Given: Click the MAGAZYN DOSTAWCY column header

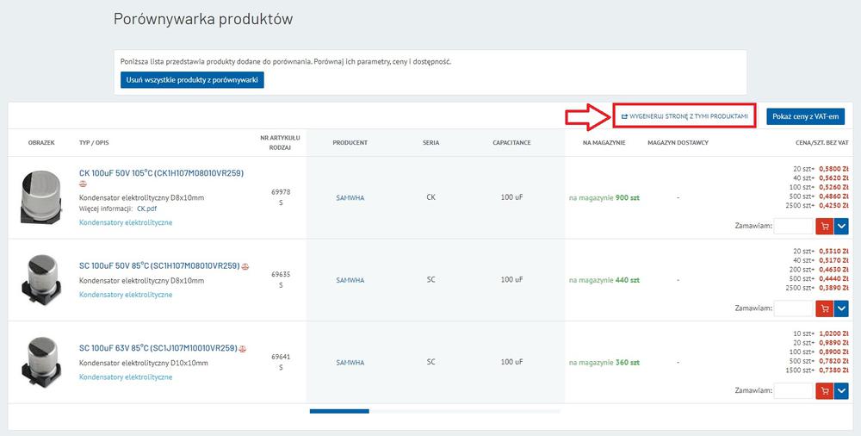Looking at the screenshot, I should pyautogui.click(x=678, y=142).
